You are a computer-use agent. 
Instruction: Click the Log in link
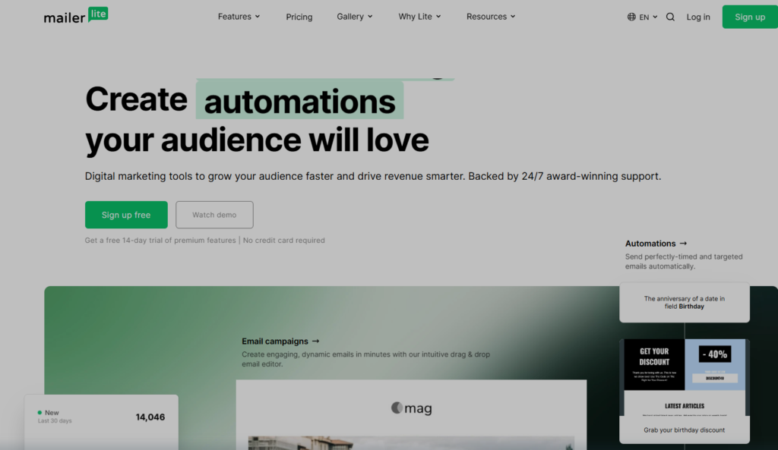click(698, 17)
